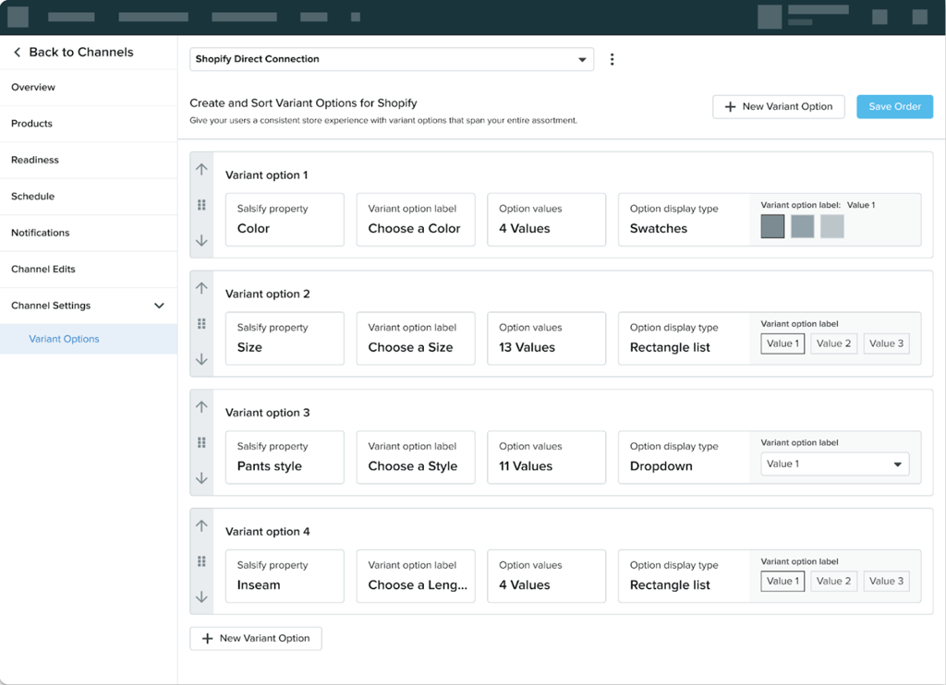The height and width of the screenshot is (685, 946).
Task: Go to Channel Edits
Action: [x=89, y=269]
